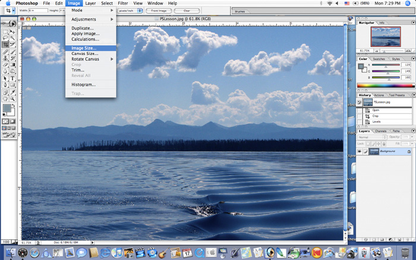Select the Clone Stamp tool

tap(5, 58)
